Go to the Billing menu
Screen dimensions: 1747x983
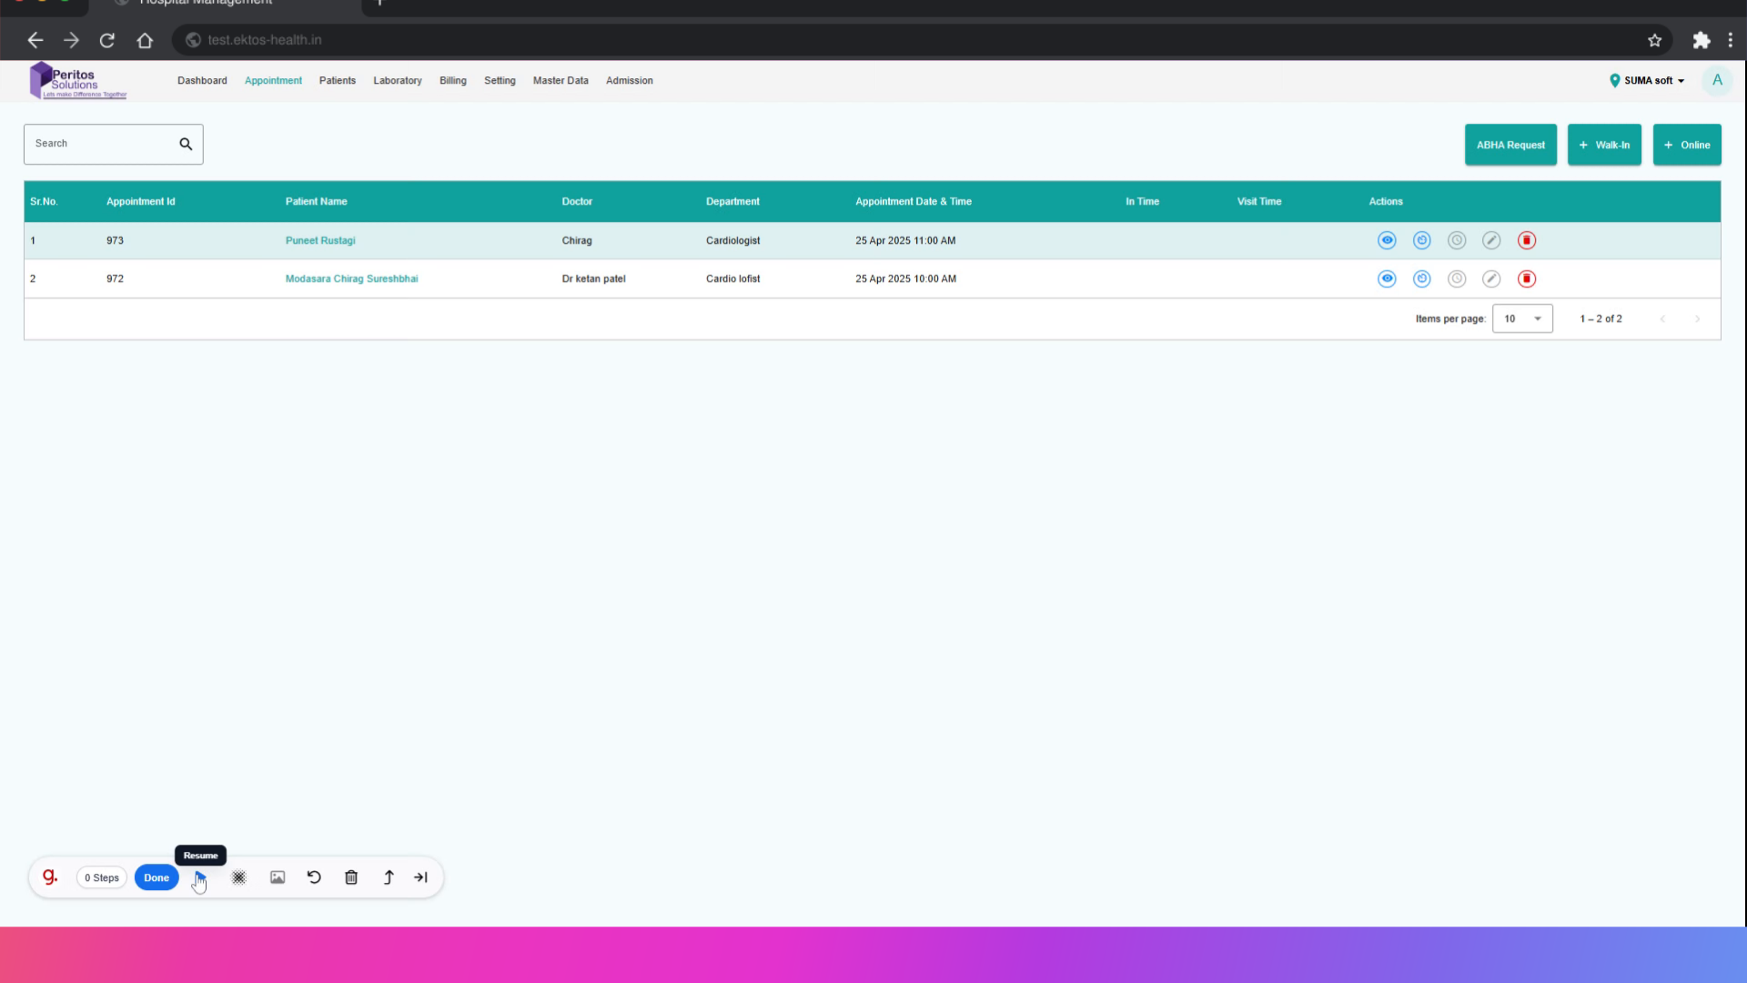coord(452,80)
